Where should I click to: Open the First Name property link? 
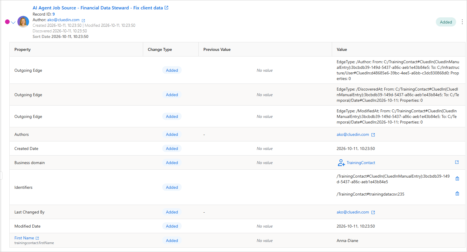(24, 238)
